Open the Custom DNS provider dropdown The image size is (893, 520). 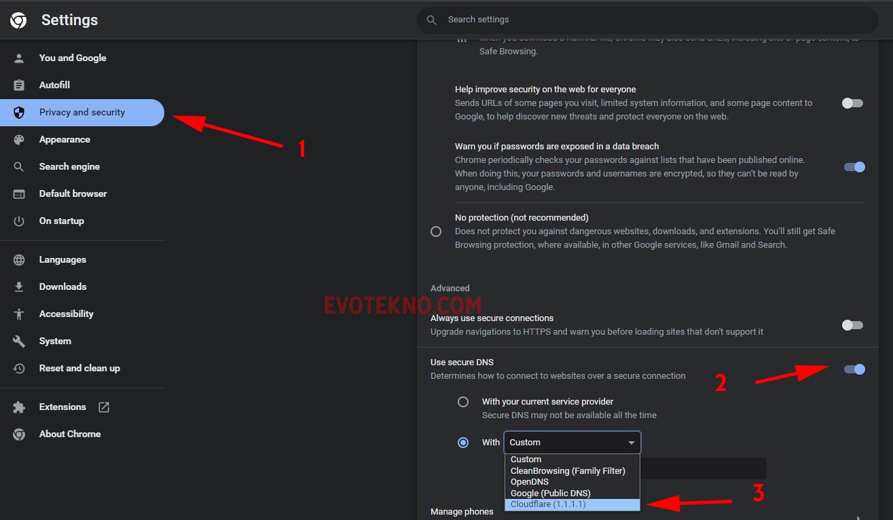(x=572, y=443)
